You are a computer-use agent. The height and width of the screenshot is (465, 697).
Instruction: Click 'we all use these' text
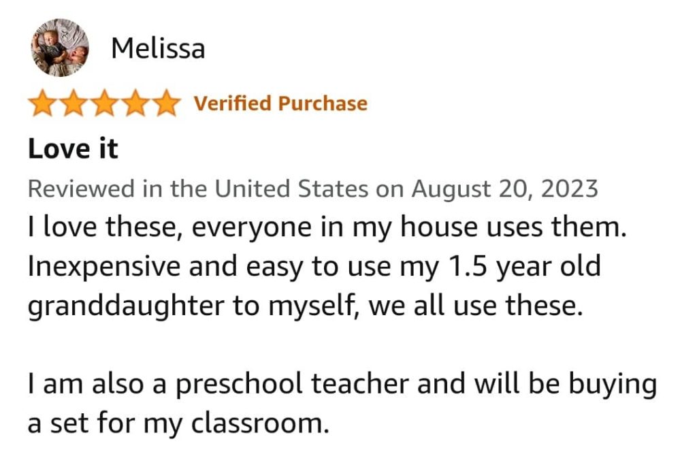coord(476,306)
